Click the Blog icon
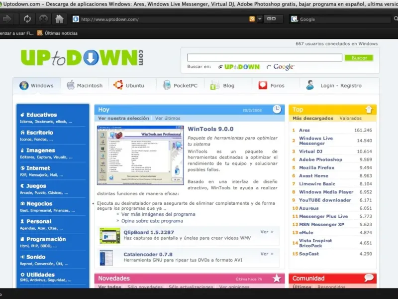The height and width of the screenshot is (299, 398). [214, 85]
